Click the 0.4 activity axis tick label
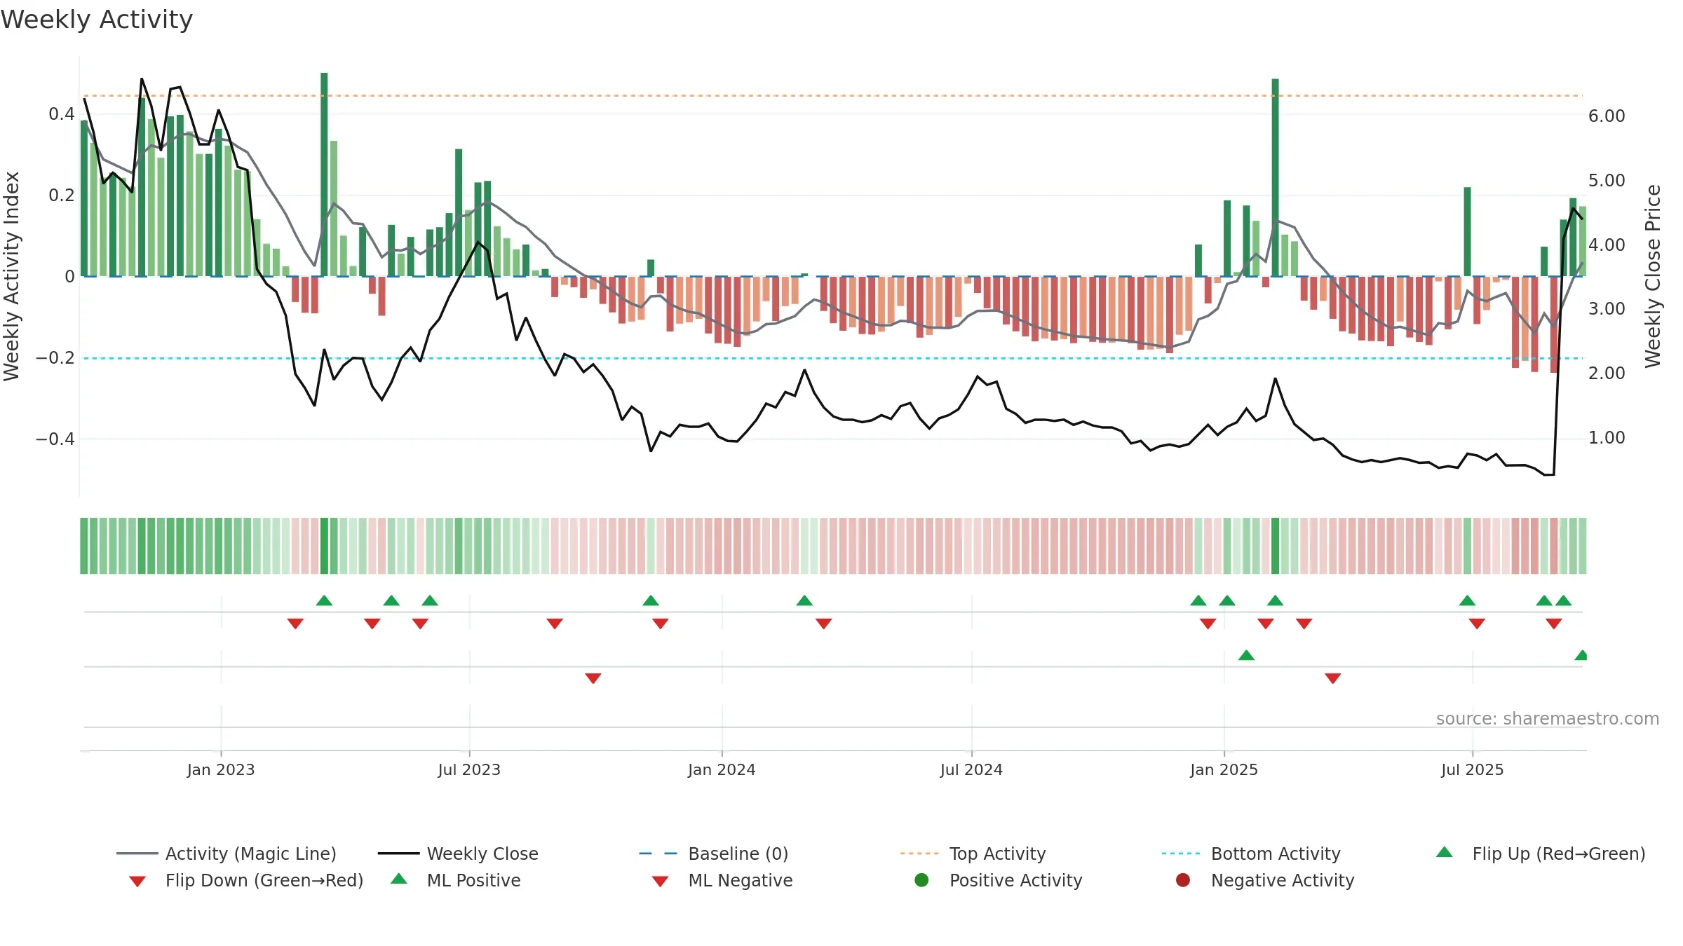 [x=61, y=114]
